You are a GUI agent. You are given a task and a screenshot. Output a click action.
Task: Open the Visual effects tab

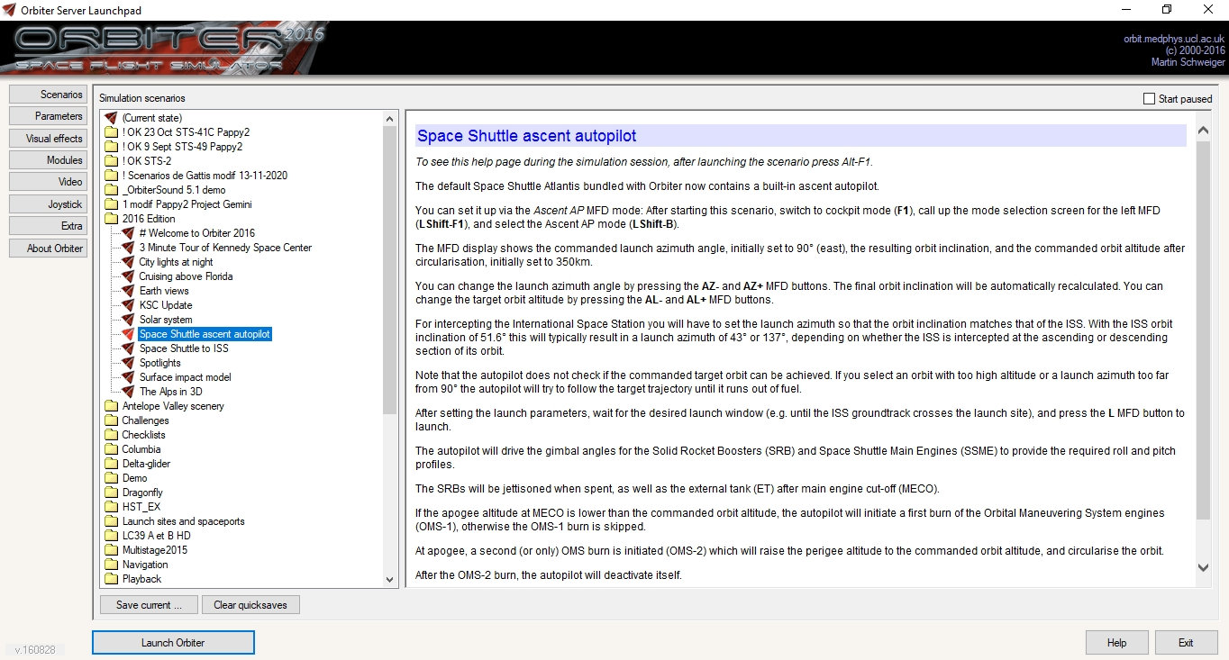pos(49,139)
